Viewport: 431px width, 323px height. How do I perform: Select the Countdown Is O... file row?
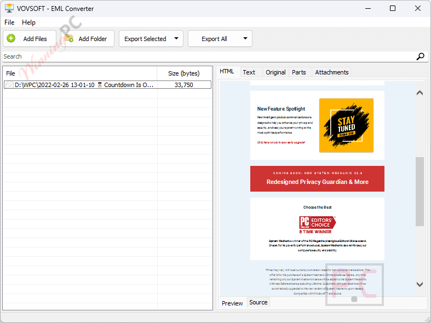107,85
